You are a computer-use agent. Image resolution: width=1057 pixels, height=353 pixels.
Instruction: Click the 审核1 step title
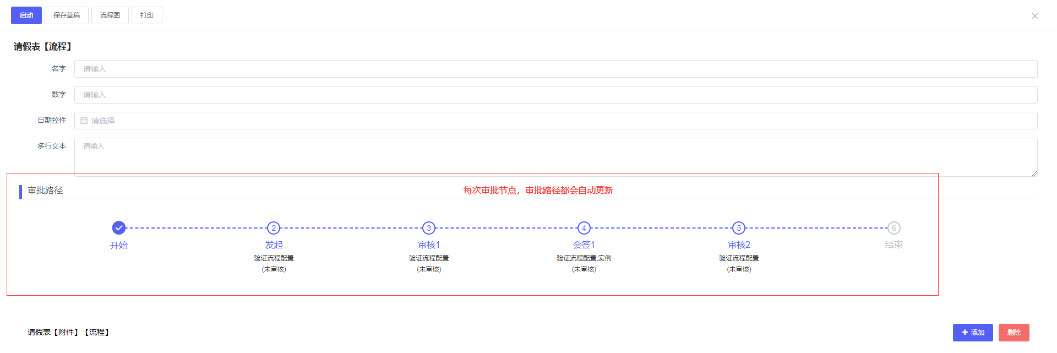point(429,245)
